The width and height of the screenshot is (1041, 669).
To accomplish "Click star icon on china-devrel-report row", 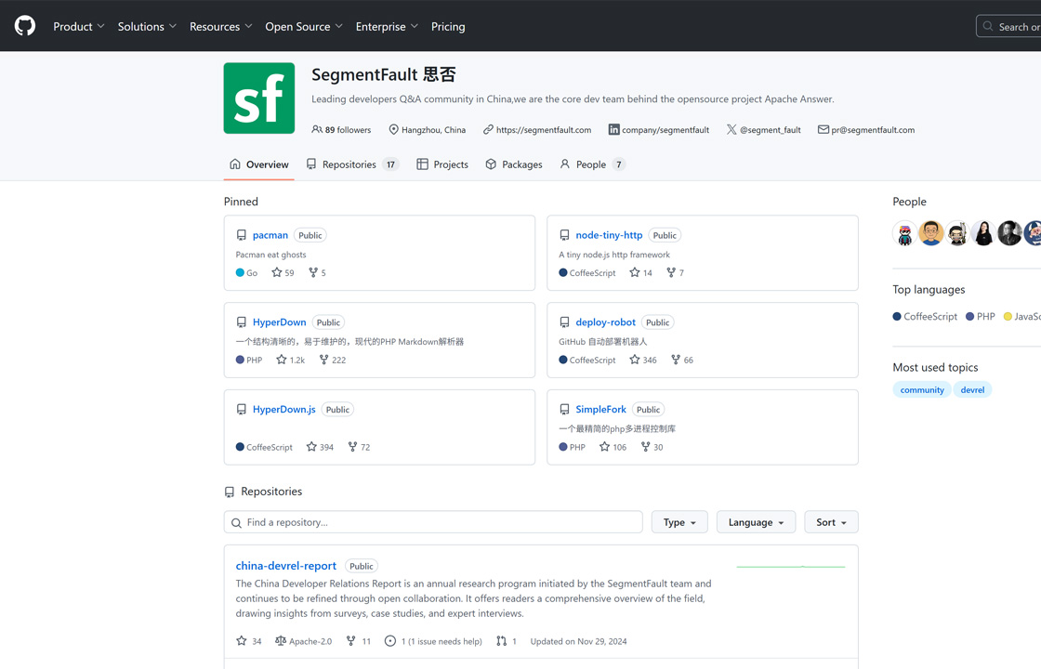I will tap(242, 640).
